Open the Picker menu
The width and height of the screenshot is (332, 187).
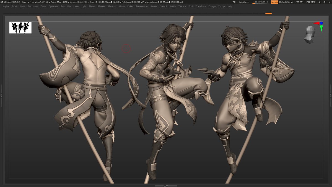click(x=130, y=6)
